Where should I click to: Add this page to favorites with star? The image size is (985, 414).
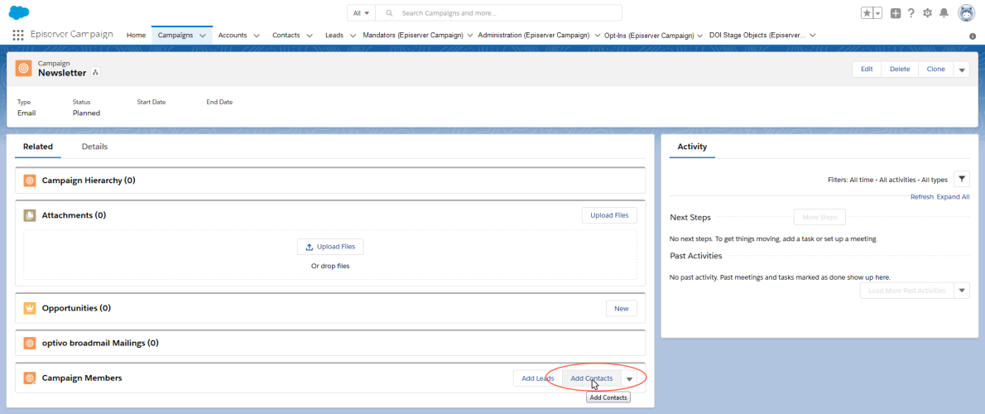tap(867, 12)
